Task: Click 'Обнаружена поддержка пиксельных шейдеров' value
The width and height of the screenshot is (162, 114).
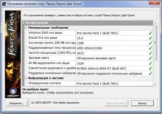Action: 110,74
